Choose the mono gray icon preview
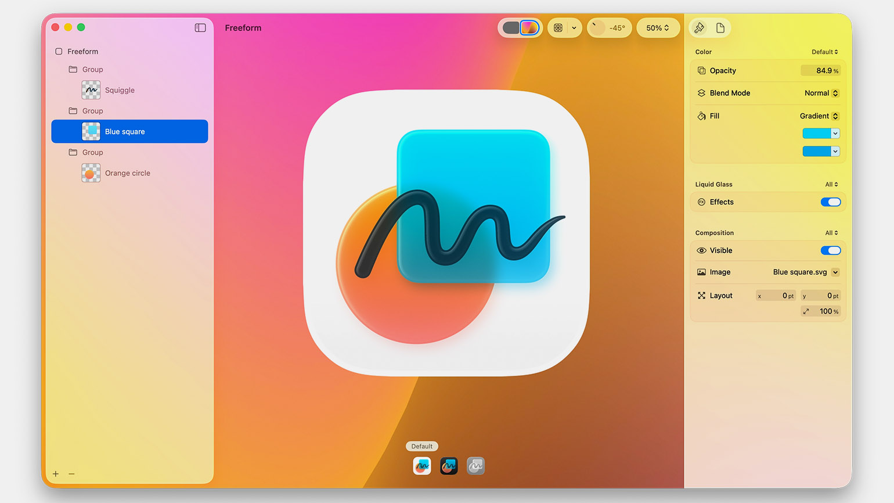 click(x=475, y=466)
